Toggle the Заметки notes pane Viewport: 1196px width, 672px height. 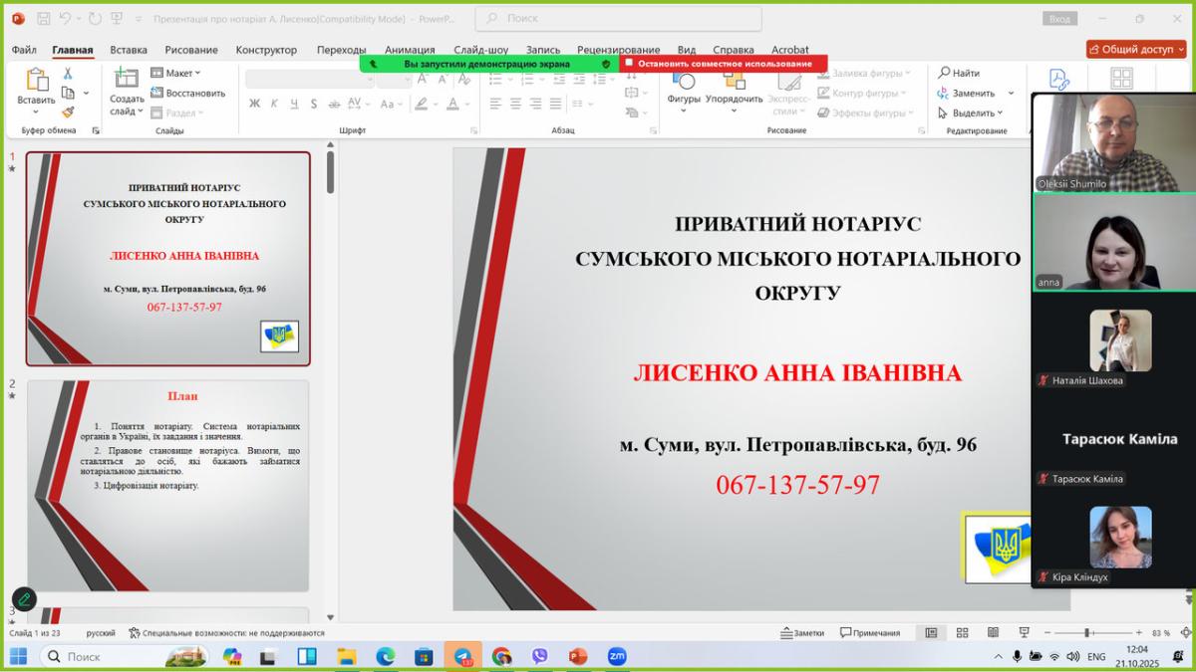tap(802, 633)
